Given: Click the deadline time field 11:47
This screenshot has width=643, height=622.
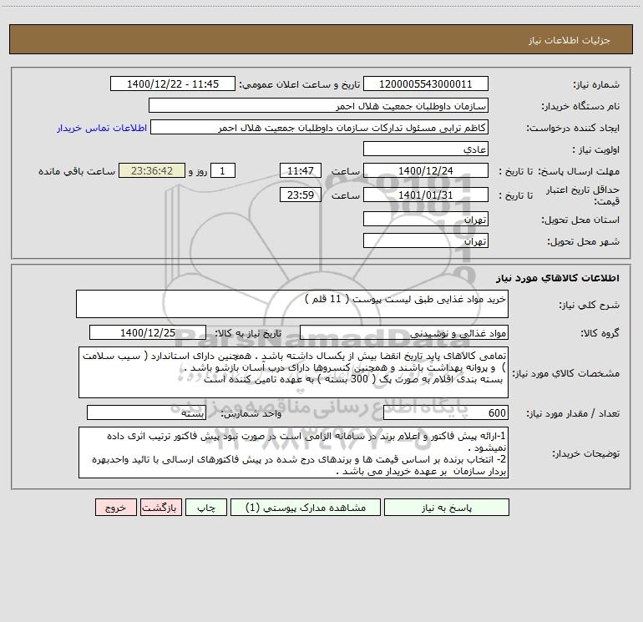Looking at the screenshot, I should pyautogui.click(x=300, y=170).
